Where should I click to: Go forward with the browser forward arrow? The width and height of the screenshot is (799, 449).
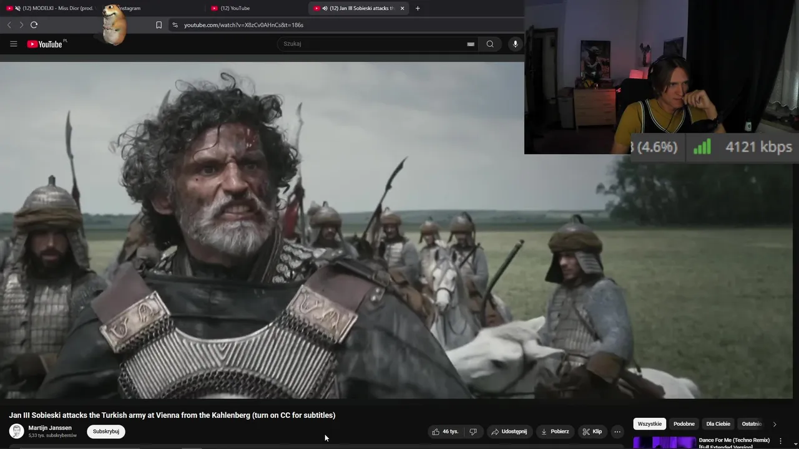pos(21,25)
